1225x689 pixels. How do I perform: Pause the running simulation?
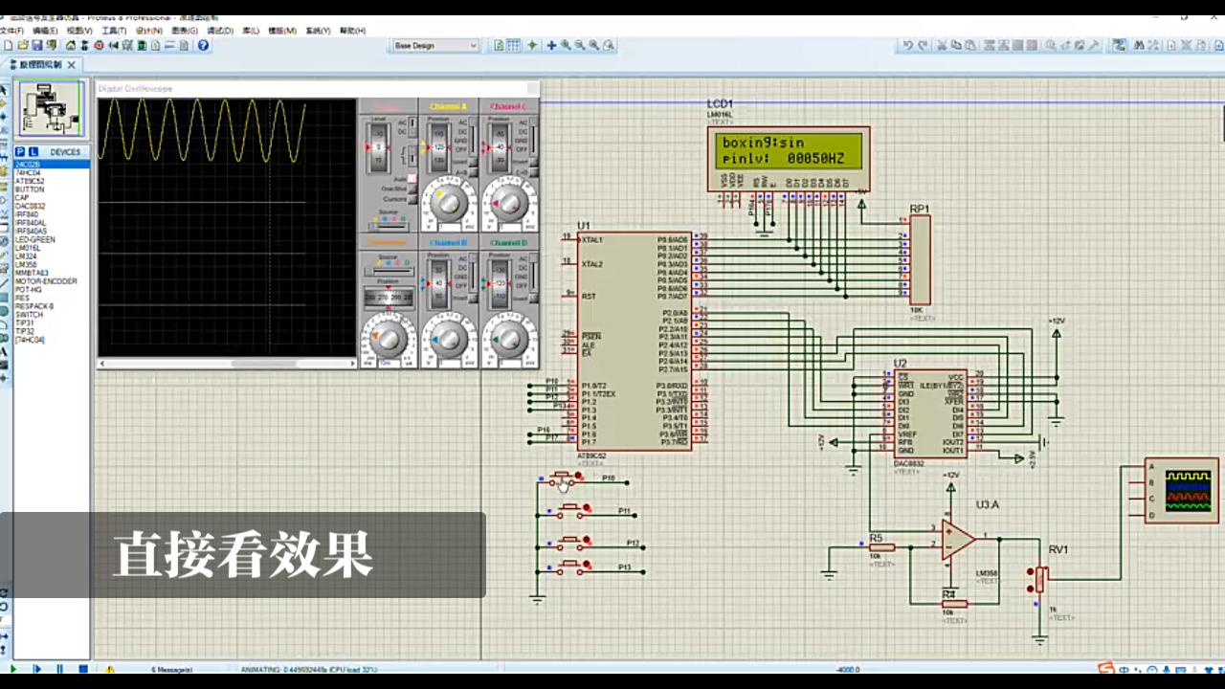tap(59, 668)
